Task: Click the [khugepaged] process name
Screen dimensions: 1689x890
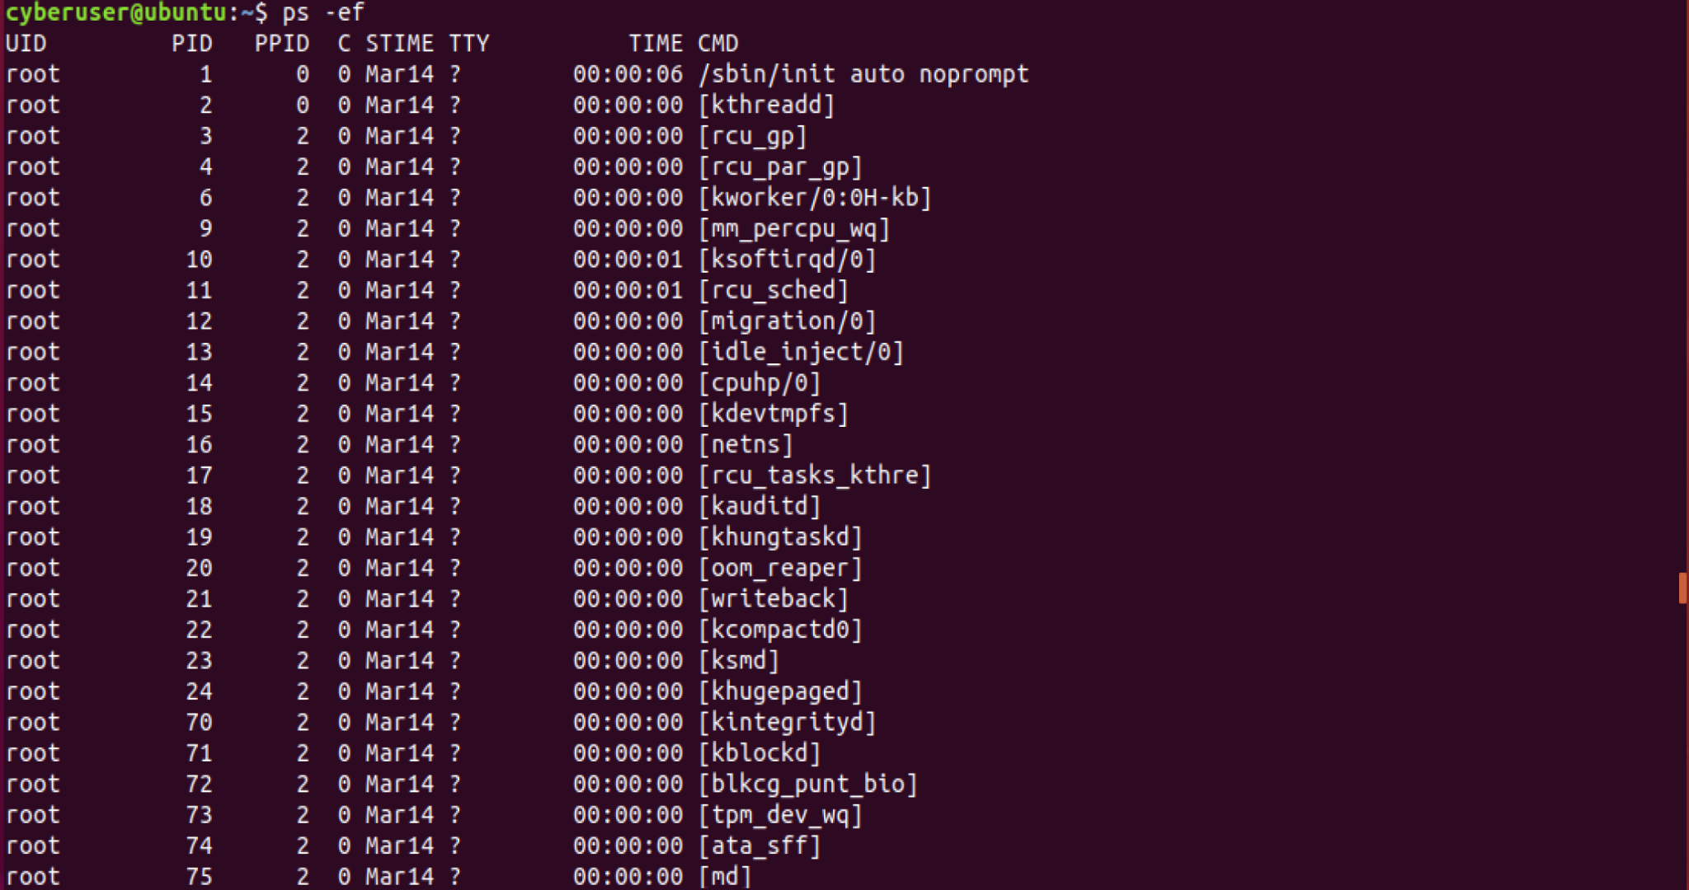Action: click(780, 691)
